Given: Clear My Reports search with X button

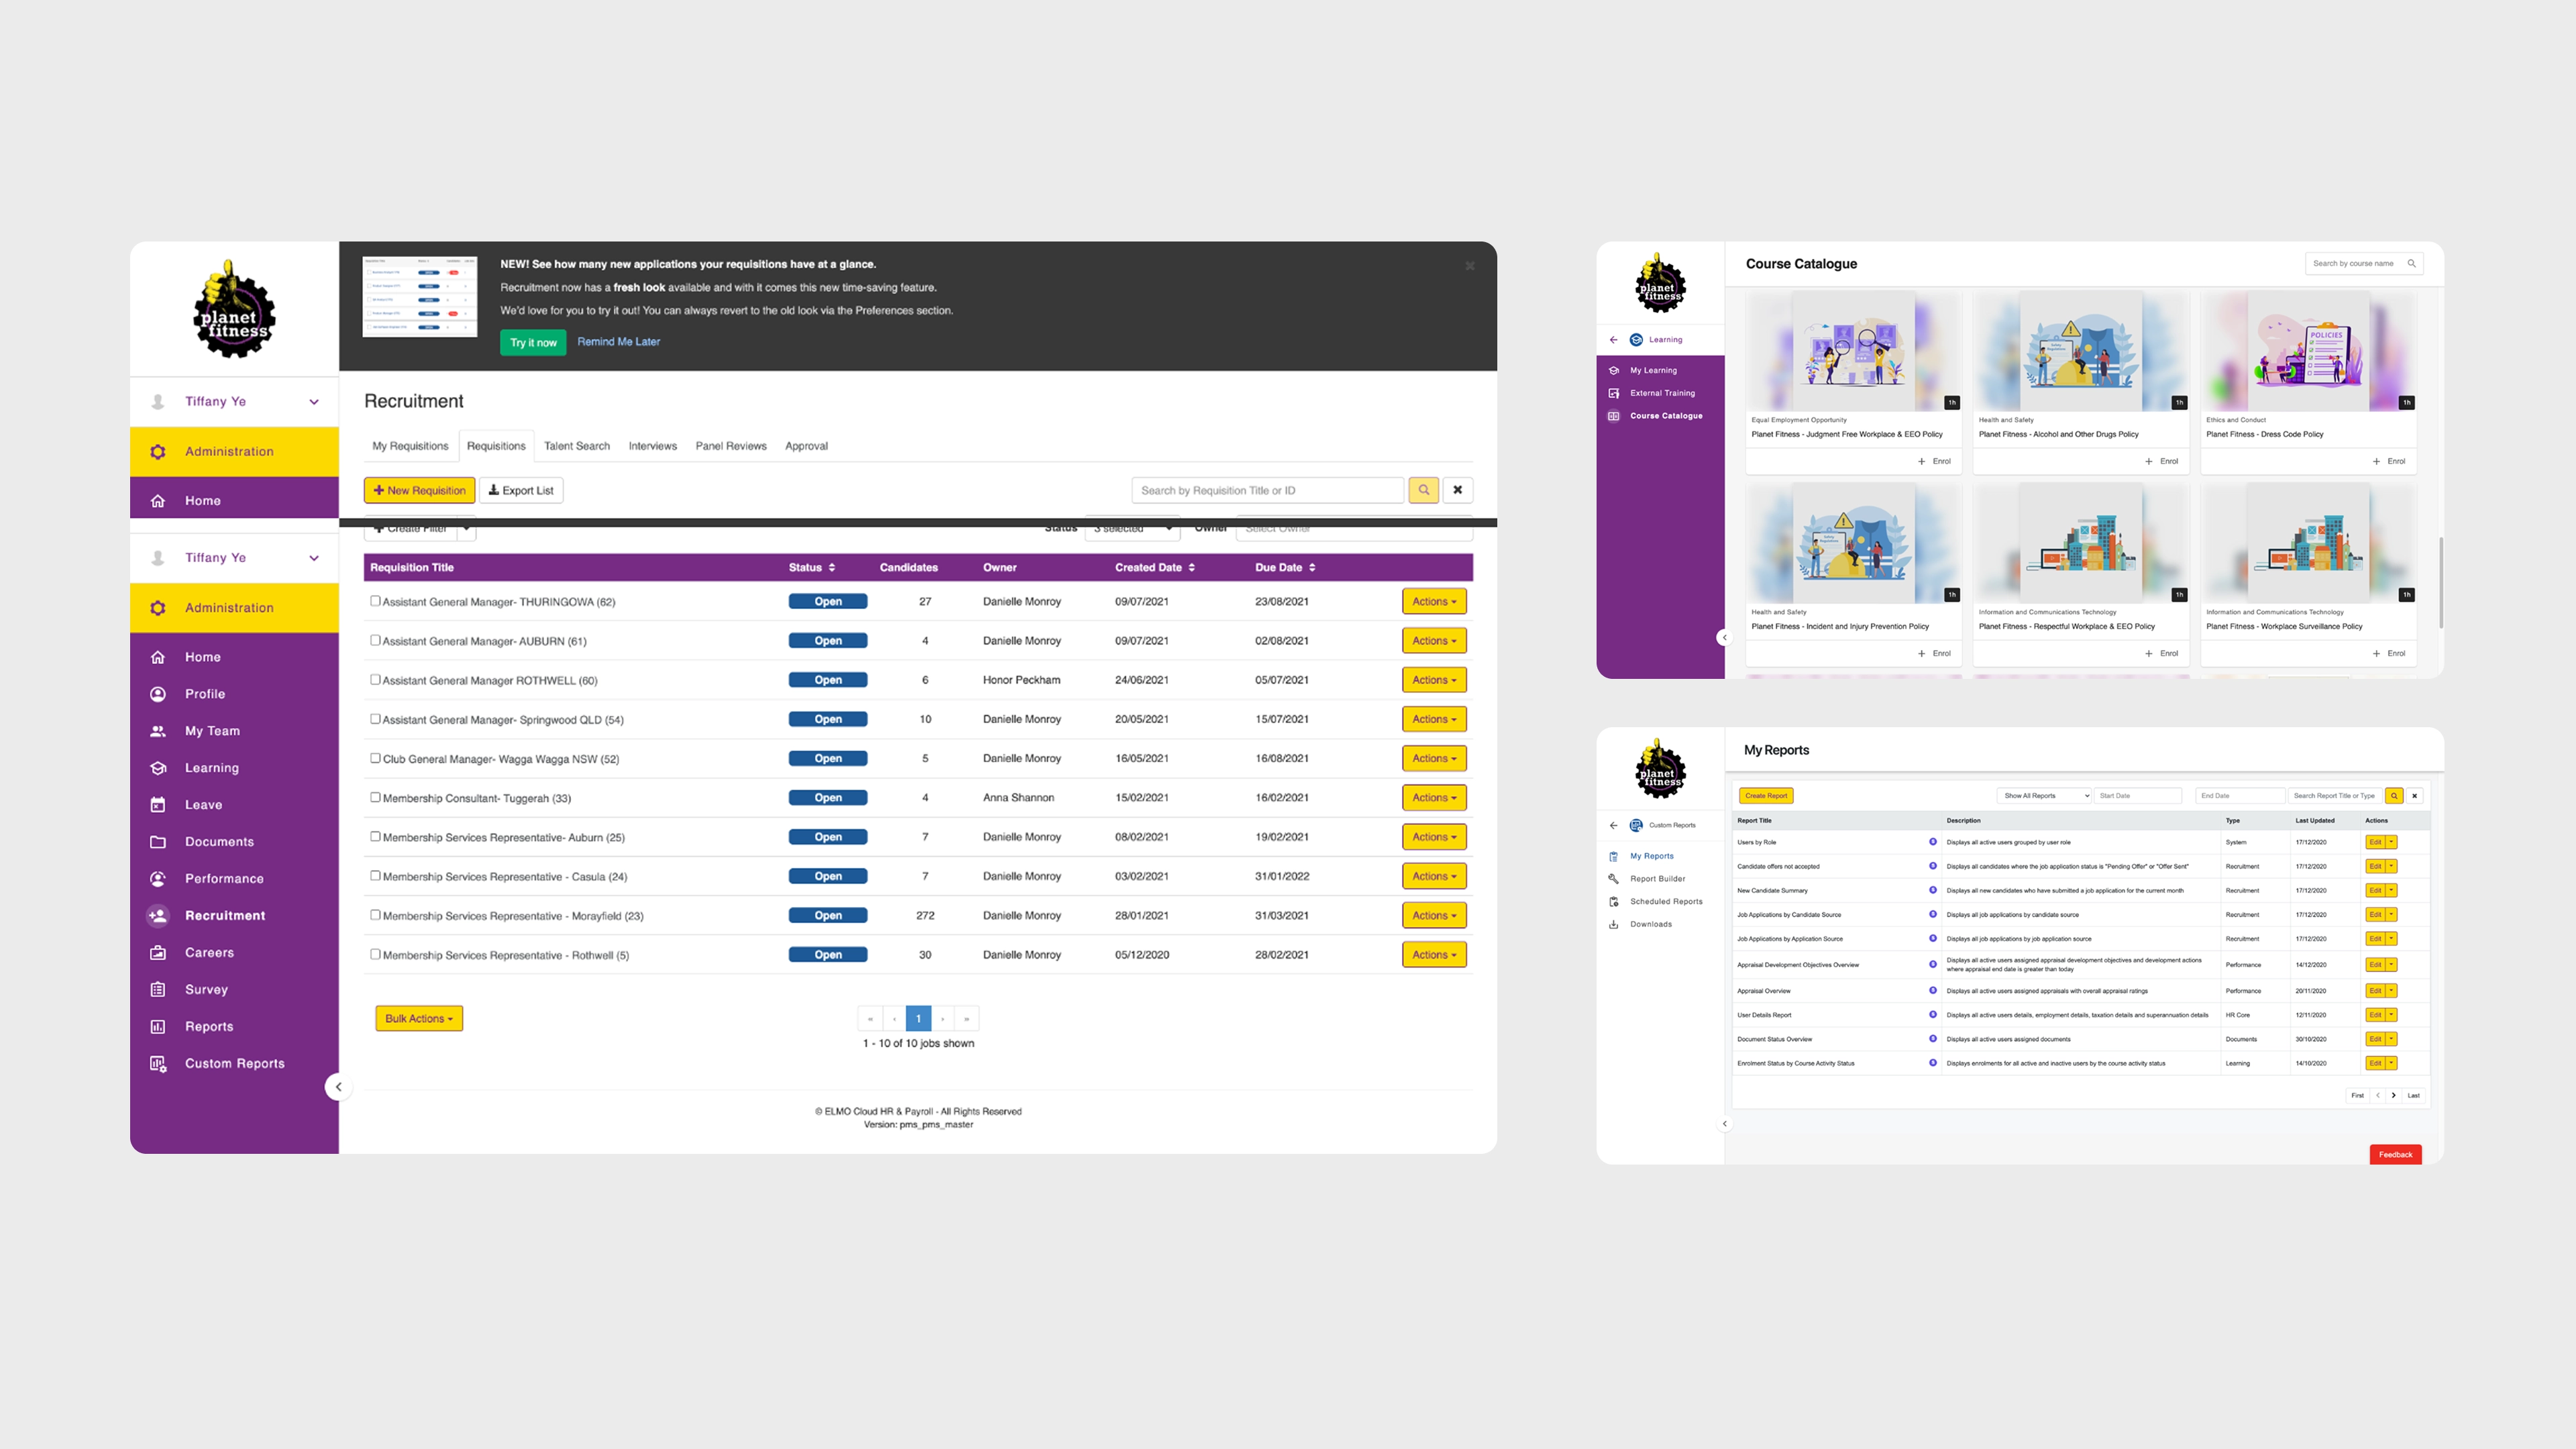Looking at the screenshot, I should (2414, 796).
